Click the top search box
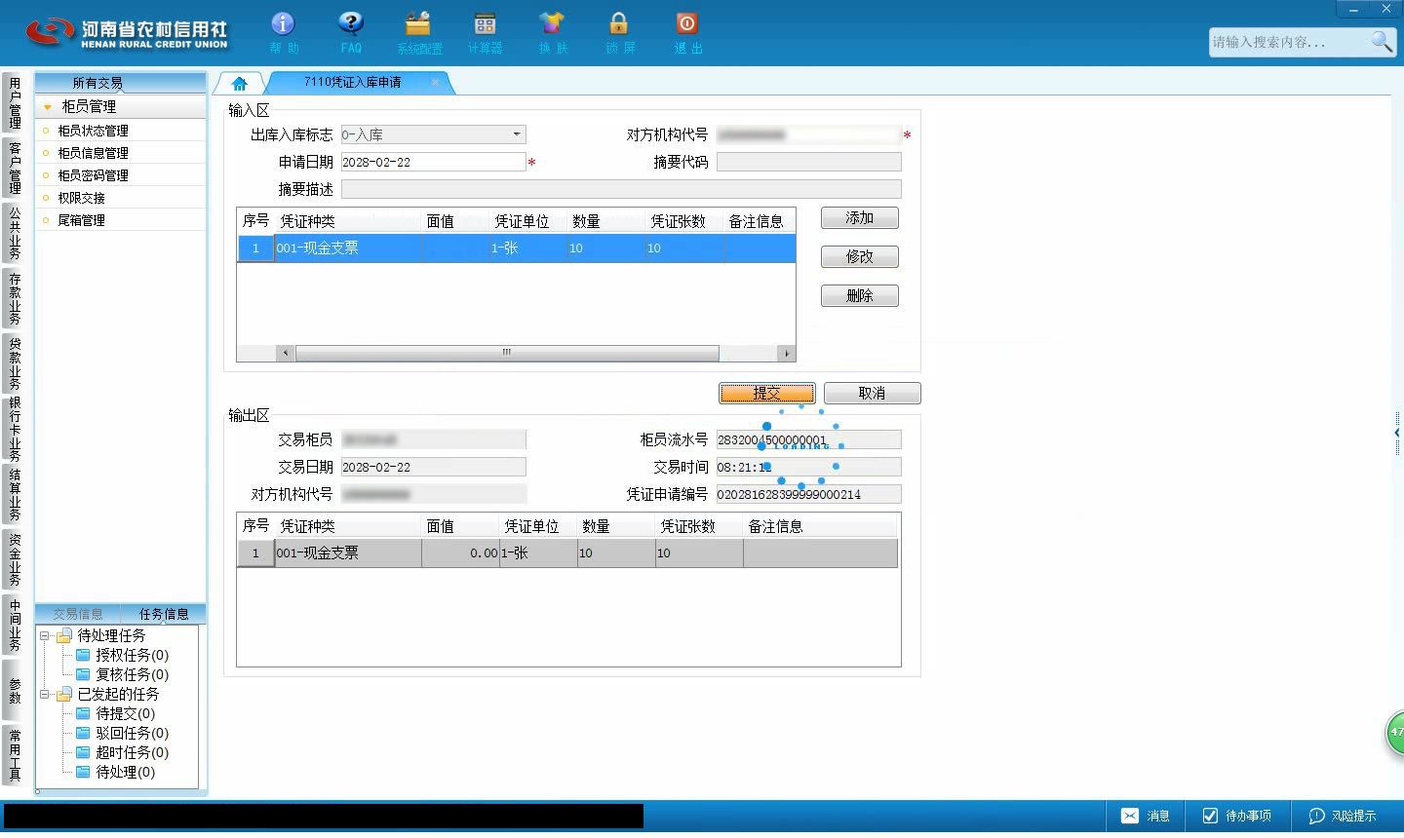The height and width of the screenshot is (838, 1404). [x=1289, y=42]
